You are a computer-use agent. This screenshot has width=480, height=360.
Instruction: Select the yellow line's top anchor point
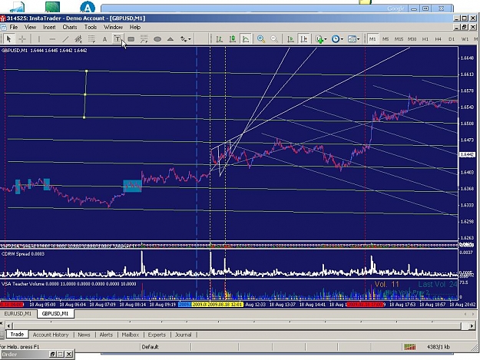[x=86, y=71]
